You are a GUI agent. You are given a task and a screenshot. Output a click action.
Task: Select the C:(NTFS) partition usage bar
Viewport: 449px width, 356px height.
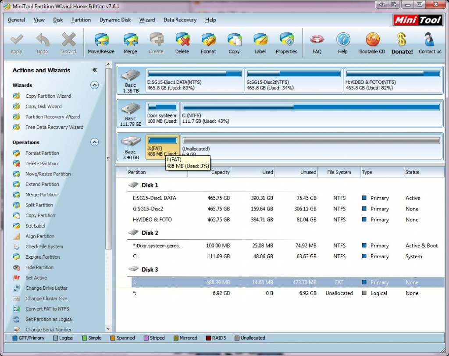click(311, 107)
